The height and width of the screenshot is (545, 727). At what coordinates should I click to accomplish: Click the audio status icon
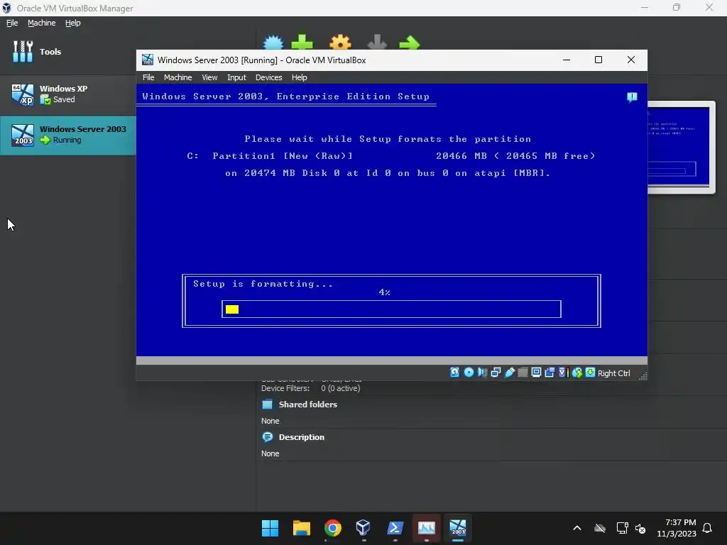pos(482,373)
